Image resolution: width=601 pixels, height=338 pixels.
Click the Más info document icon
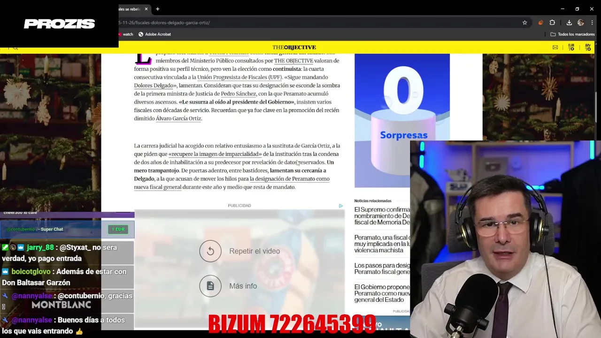tap(210, 286)
